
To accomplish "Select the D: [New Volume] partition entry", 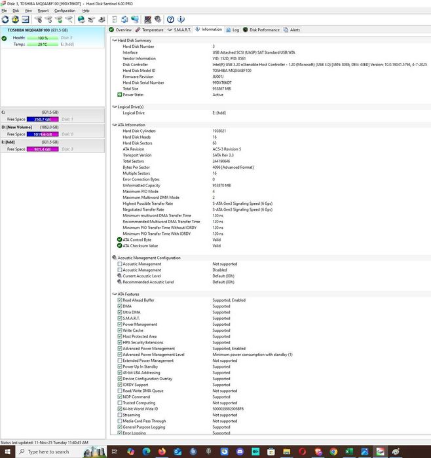I will [x=52, y=131].
